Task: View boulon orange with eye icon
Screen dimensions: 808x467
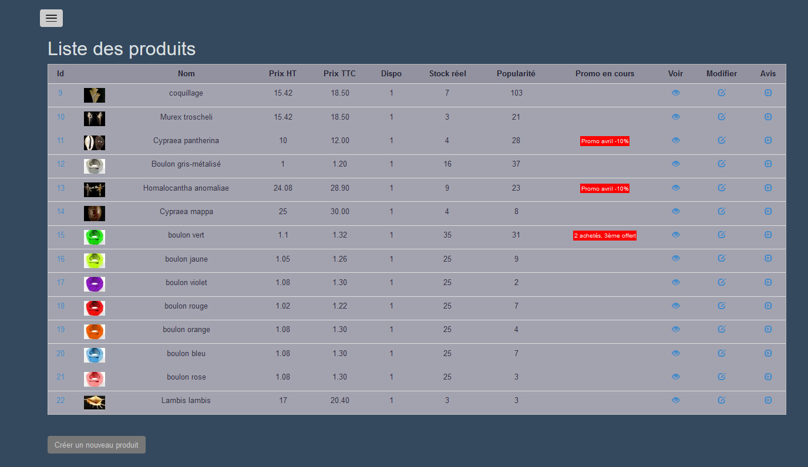Action: click(676, 329)
